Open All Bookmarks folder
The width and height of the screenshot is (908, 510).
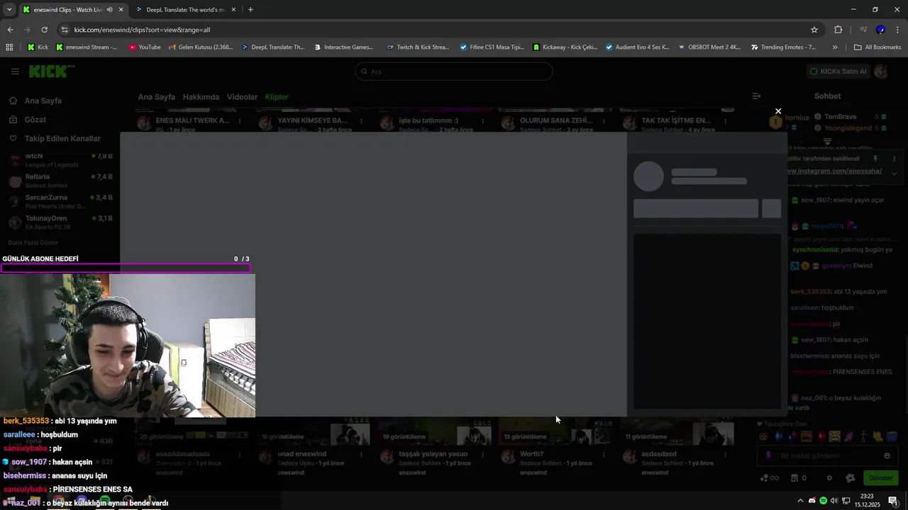tap(877, 47)
